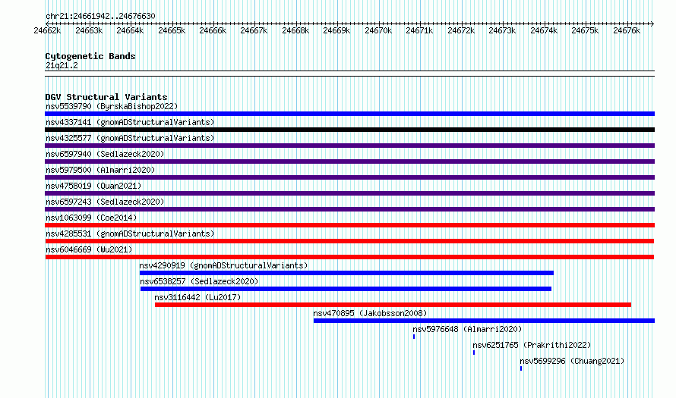This screenshot has width=676, height=398.
Task: Click the nsv5539790 (ByrskaBishop2022) label
Action: click(112, 106)
